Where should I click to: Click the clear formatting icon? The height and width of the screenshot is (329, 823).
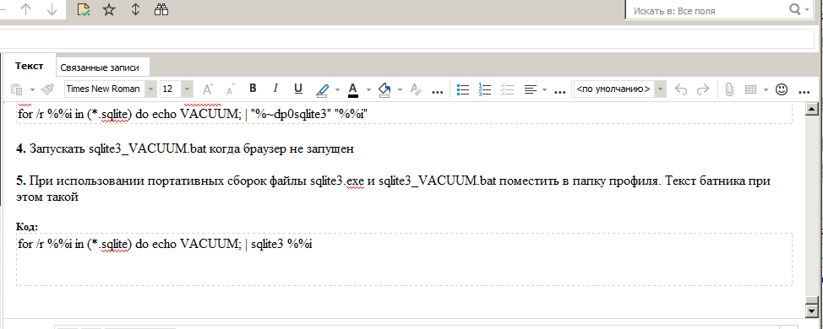(416, 89)
